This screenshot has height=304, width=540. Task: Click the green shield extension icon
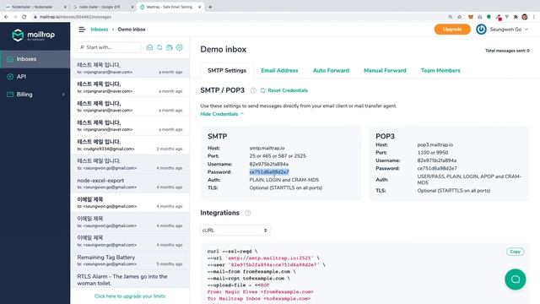(x=489, y=17)
